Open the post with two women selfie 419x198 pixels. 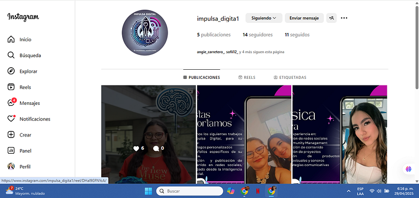pyautogui.click(x=244, y=134)
